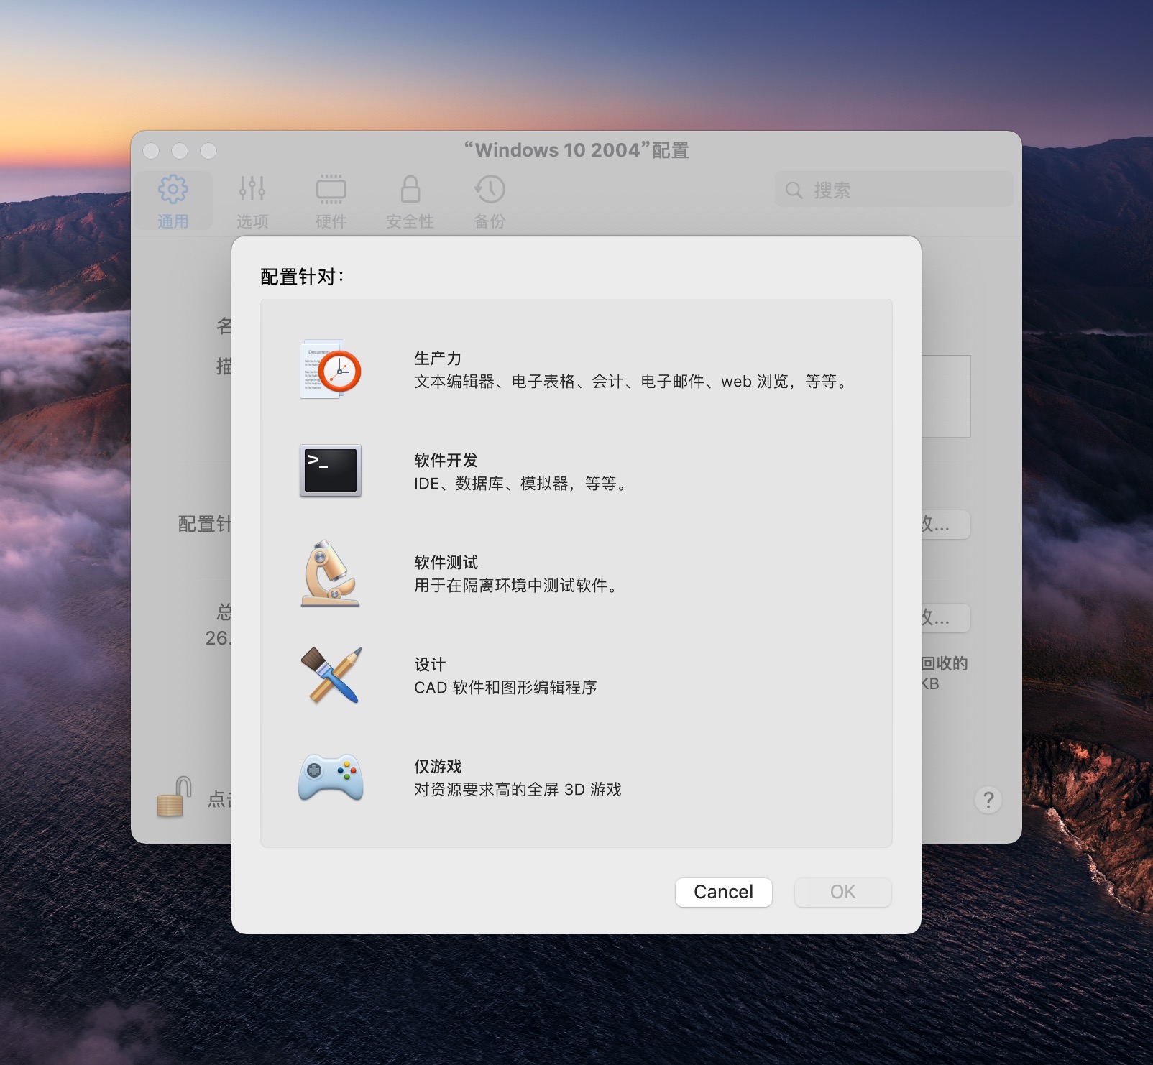
Task: Click the description text box in background window
Action: [x=946, y=396]
